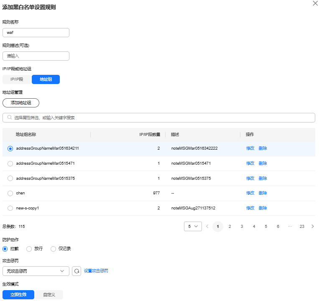Screen dimensions: 319x301
Task: Go to page 23 in pagination
Action: tap(302, 226)
